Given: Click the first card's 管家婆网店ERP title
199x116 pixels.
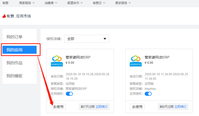Looking at the screenshot, I should 78,57.
